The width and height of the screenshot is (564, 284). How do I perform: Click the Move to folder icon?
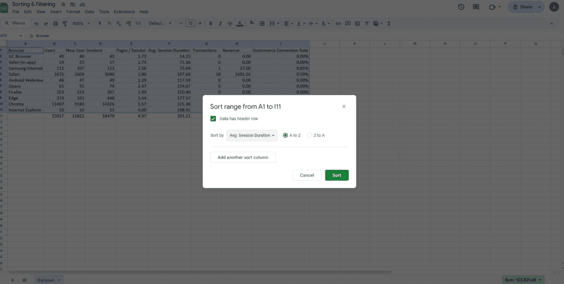73,4
